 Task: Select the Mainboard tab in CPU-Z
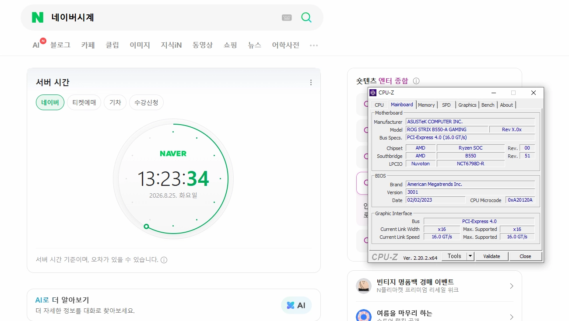[x=402, y=105]
